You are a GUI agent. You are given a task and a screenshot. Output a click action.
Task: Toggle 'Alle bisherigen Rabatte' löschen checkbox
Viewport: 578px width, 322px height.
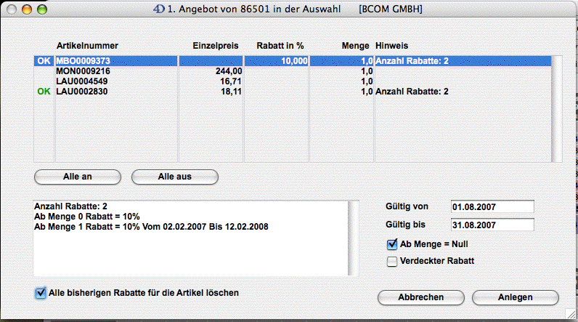pos(40,293)
